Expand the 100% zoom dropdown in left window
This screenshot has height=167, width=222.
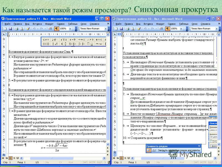[70, 29]
